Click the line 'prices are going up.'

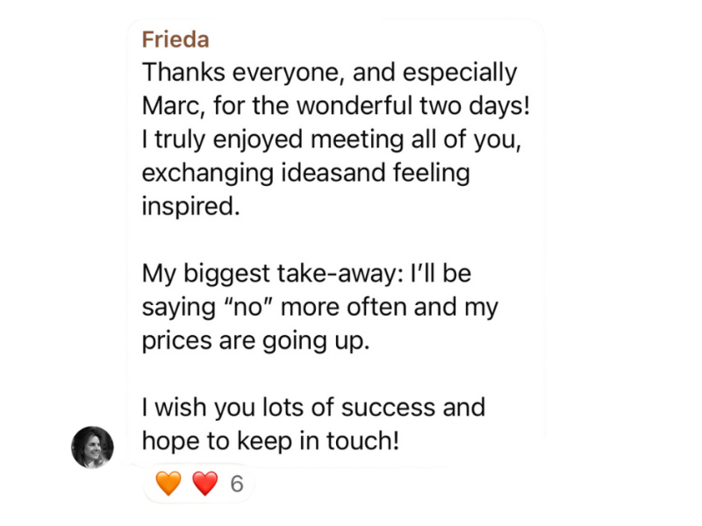(x=256, y=340)
